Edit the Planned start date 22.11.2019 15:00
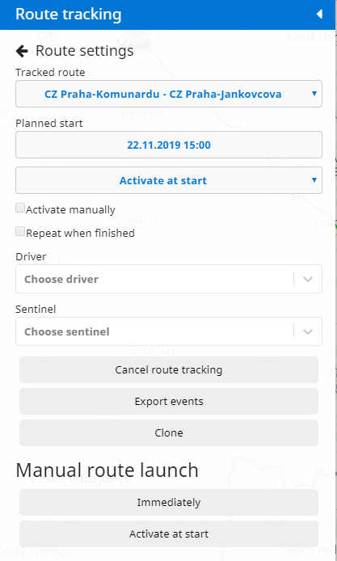Viewport: 337px width, 561px height. click(169, 145)
